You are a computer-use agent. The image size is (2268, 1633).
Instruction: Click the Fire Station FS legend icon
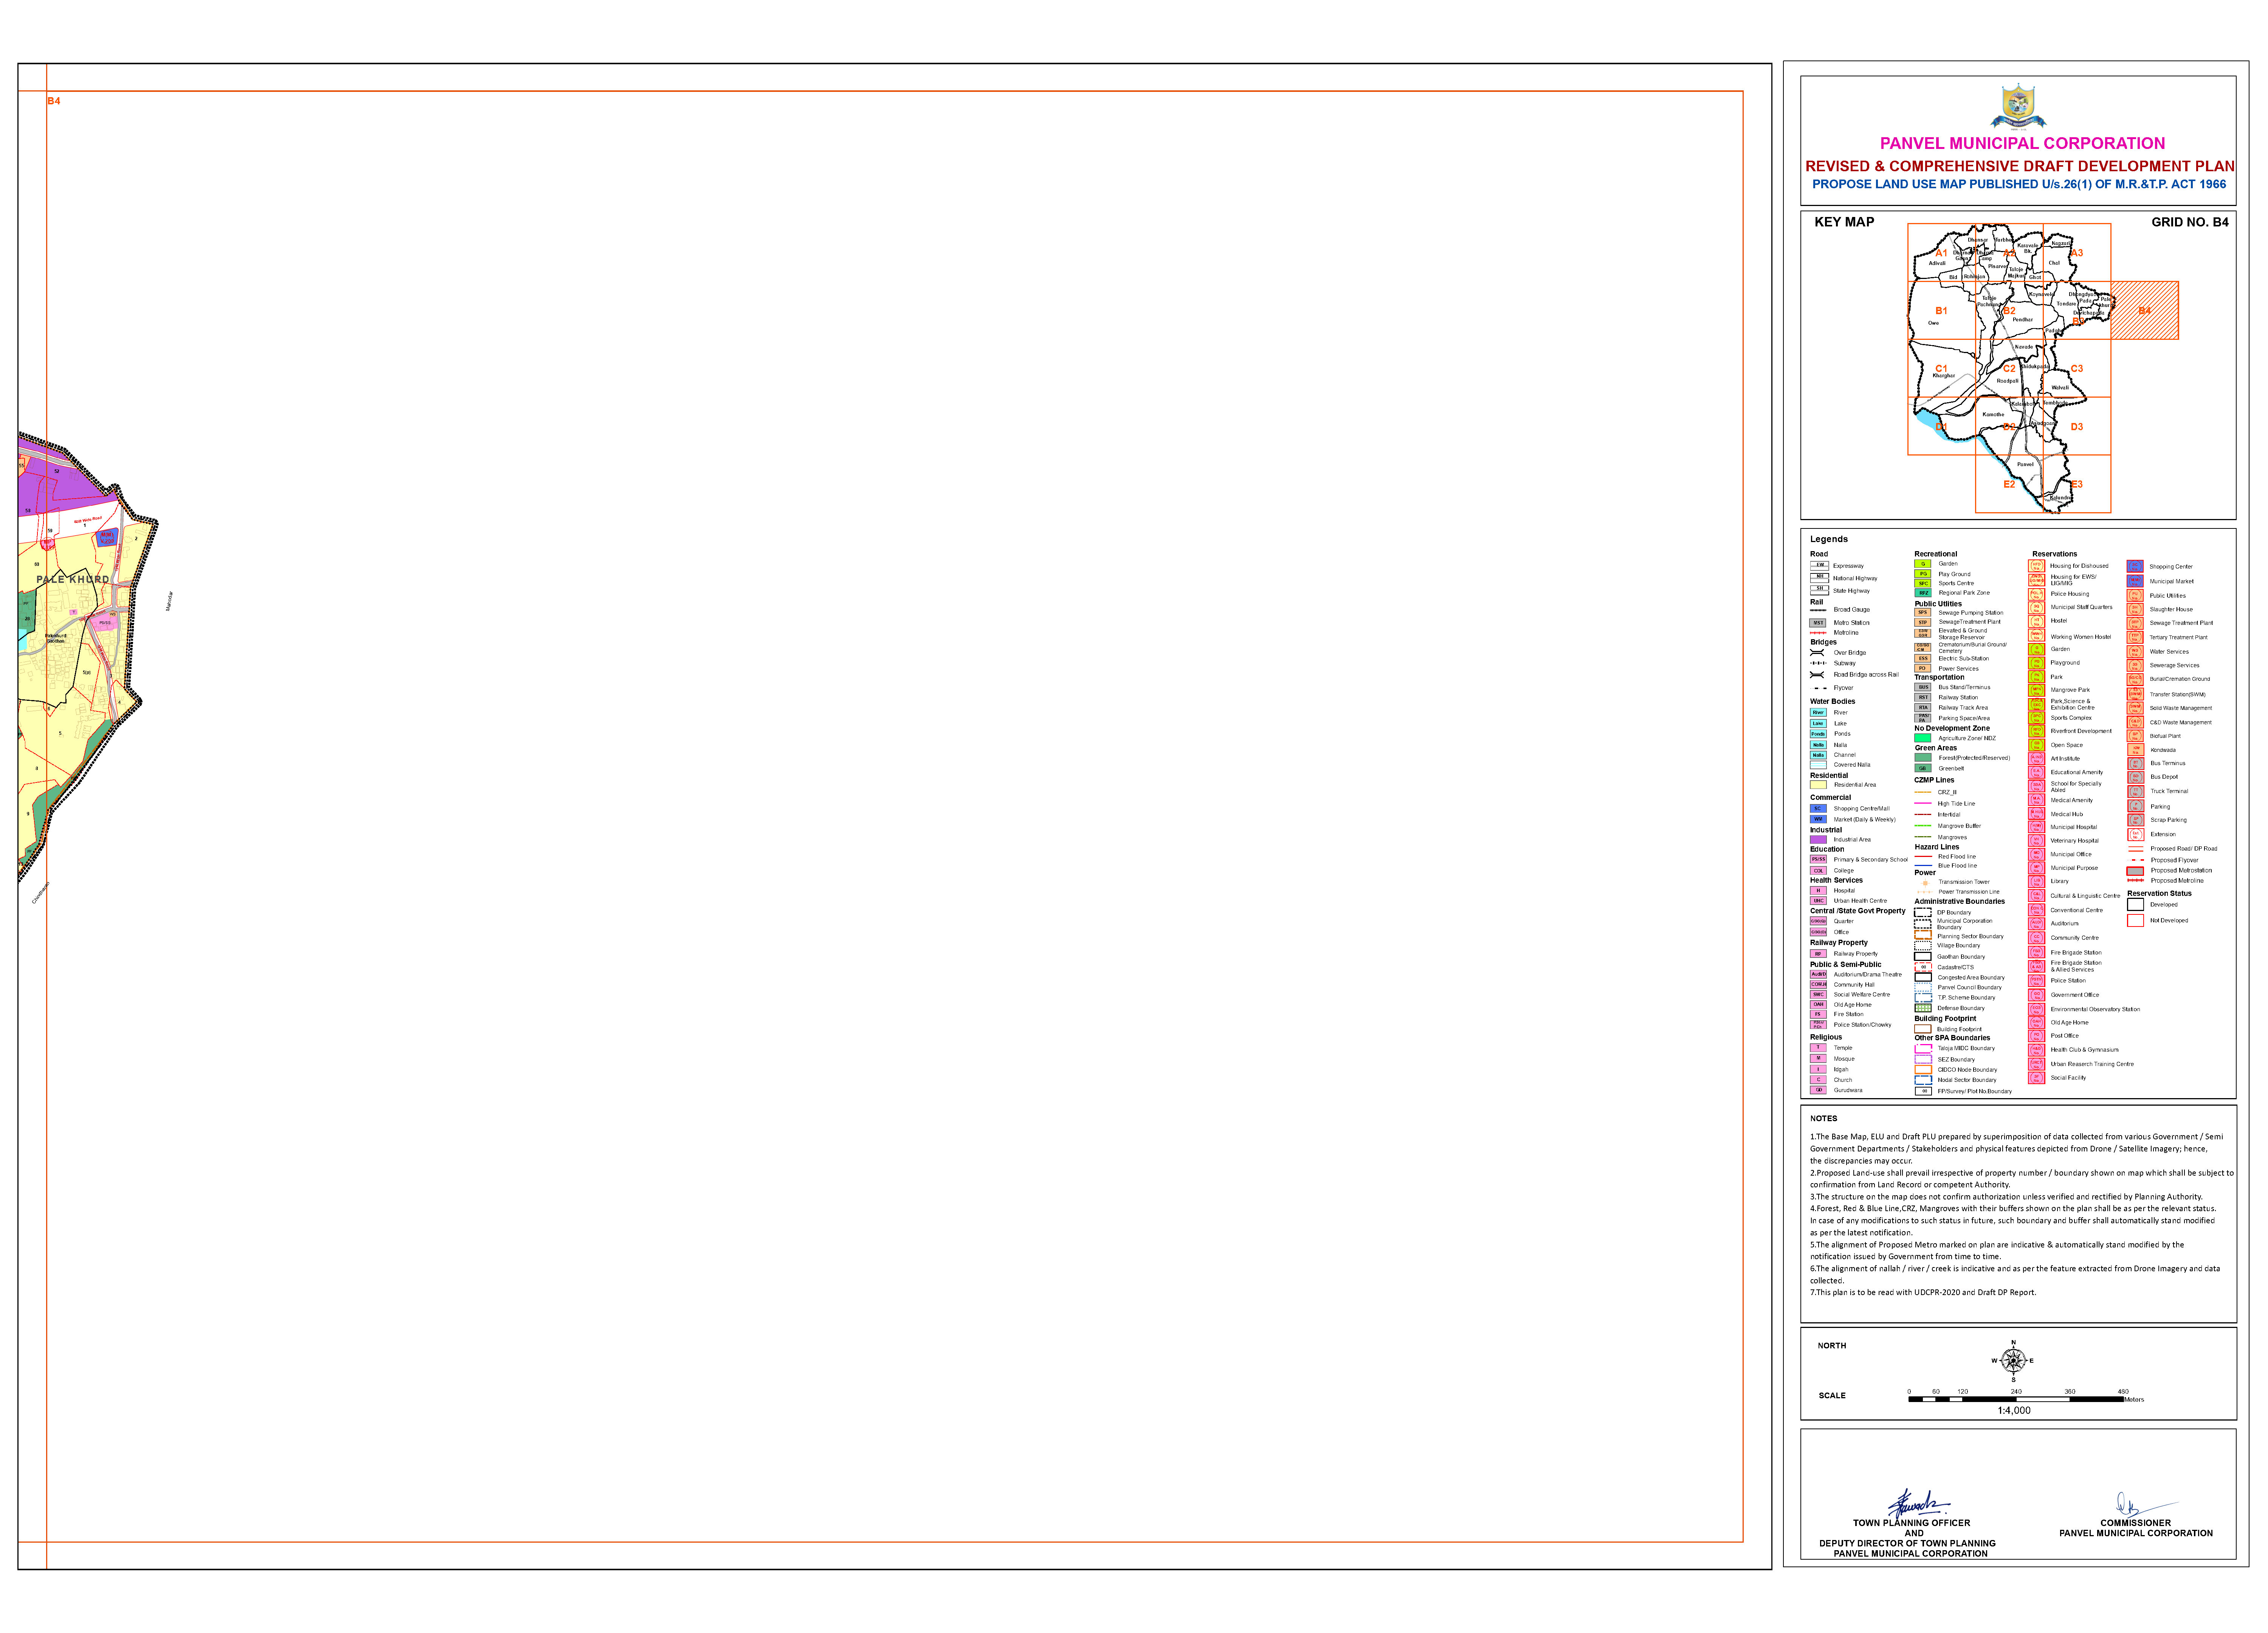1819,1014
